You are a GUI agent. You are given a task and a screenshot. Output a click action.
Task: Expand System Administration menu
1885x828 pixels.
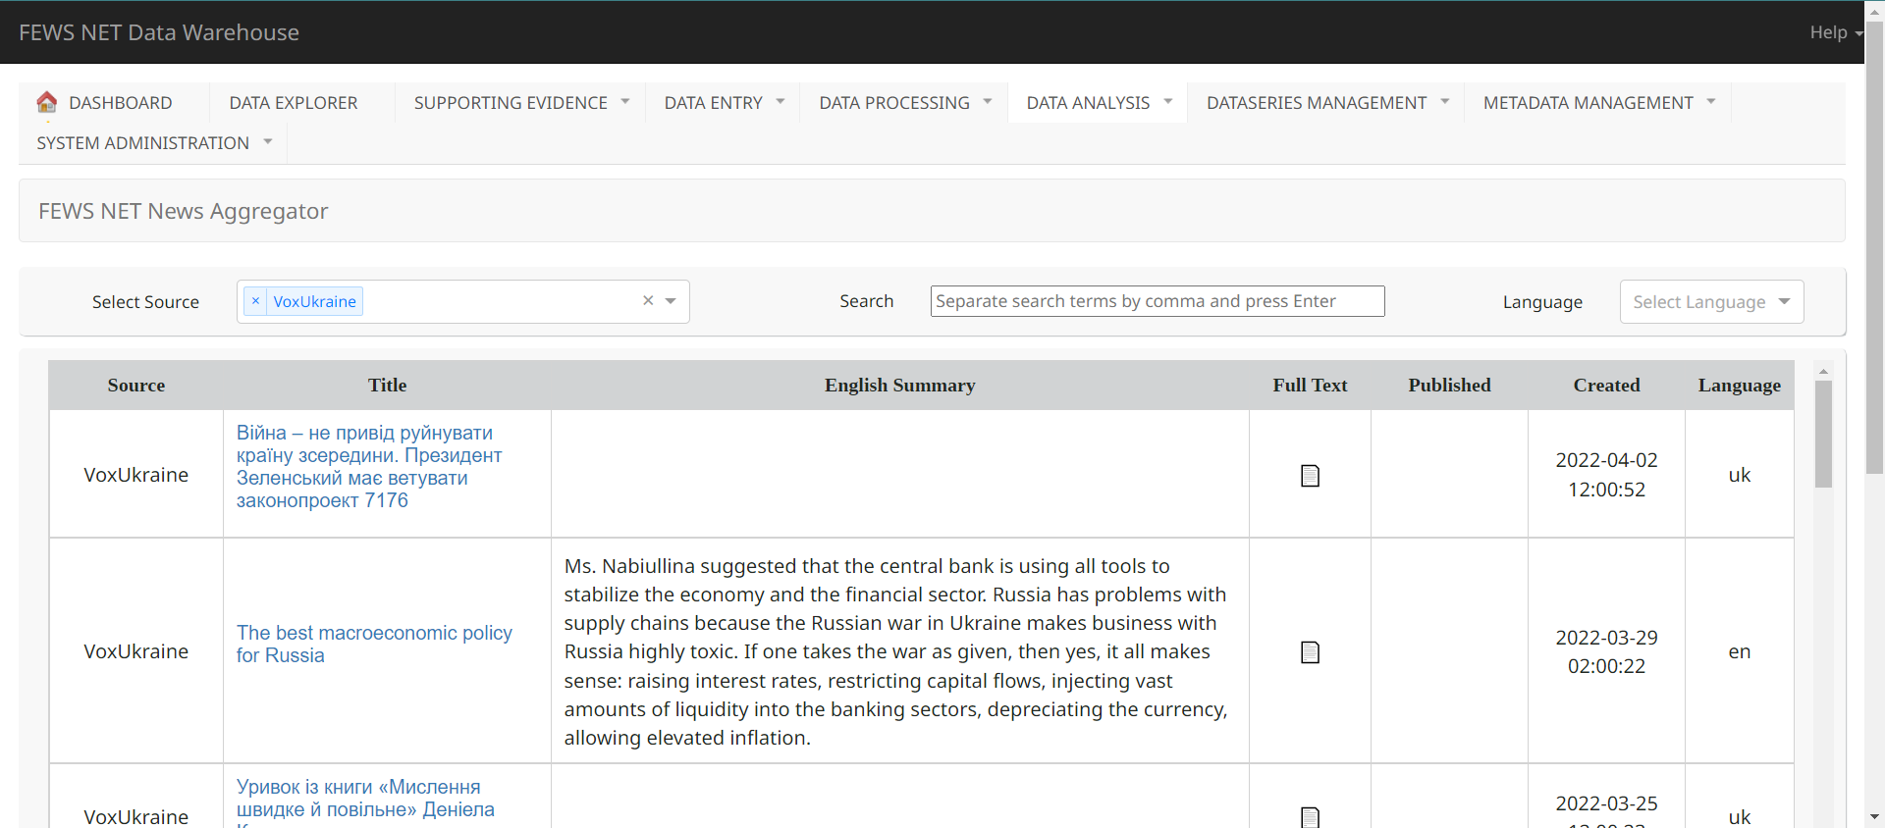154,143
